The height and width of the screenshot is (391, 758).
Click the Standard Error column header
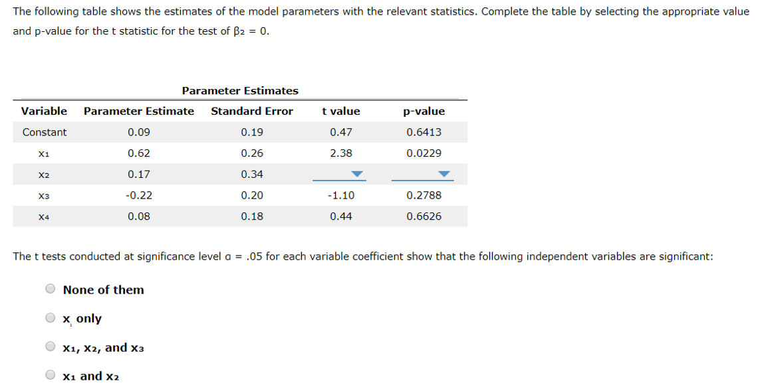click(251, 111)
